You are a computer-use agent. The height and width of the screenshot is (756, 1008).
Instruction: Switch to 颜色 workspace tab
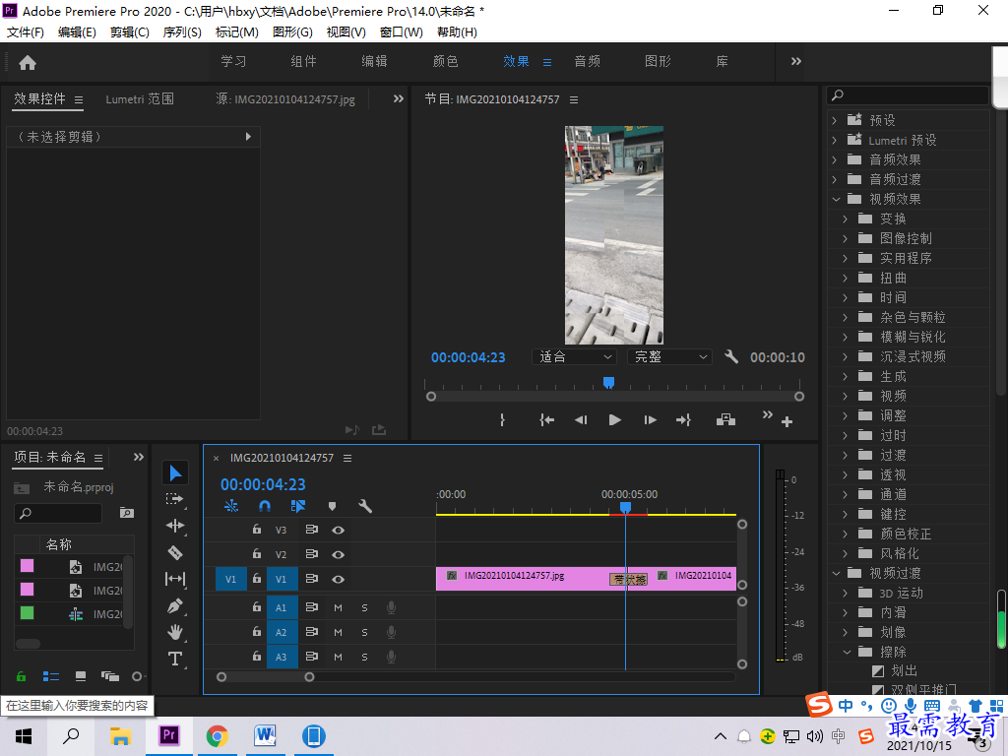pyautogui.click(x=446, y=62)
